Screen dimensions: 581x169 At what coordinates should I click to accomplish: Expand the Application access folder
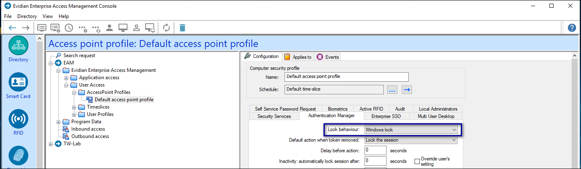[66, 78]
